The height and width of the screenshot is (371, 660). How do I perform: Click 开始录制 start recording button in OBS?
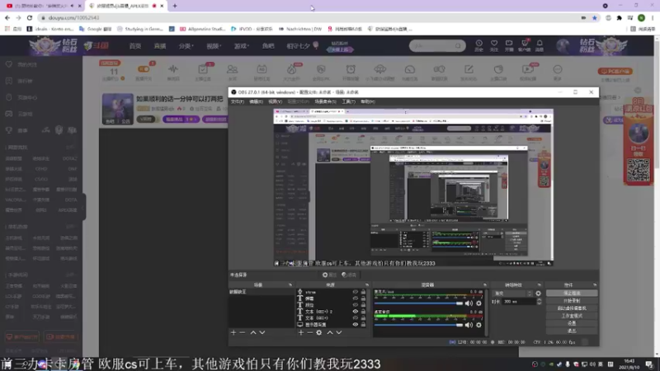pyautogui.click(x=572, y=301)
